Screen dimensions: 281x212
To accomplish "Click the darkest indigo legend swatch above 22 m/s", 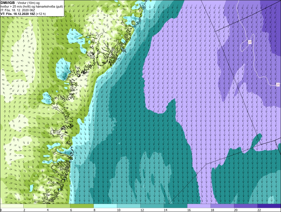I will click(x=269, y=206).
